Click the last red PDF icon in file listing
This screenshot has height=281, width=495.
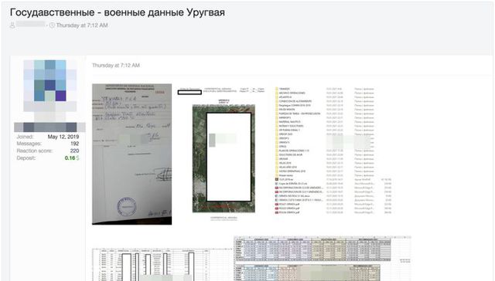click(x=277, y=212)
